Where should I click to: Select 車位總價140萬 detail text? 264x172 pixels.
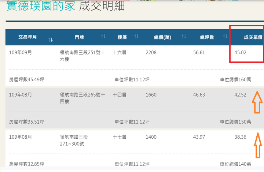pos(235,164)
